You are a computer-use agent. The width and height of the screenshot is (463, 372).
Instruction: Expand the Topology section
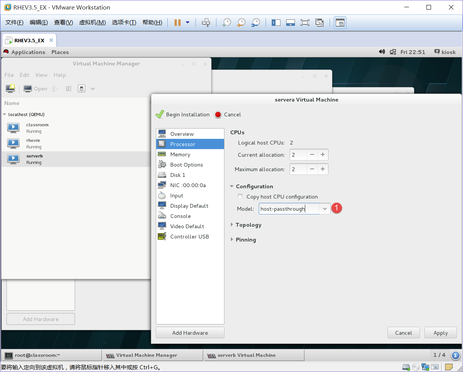[x=232, y=225]
